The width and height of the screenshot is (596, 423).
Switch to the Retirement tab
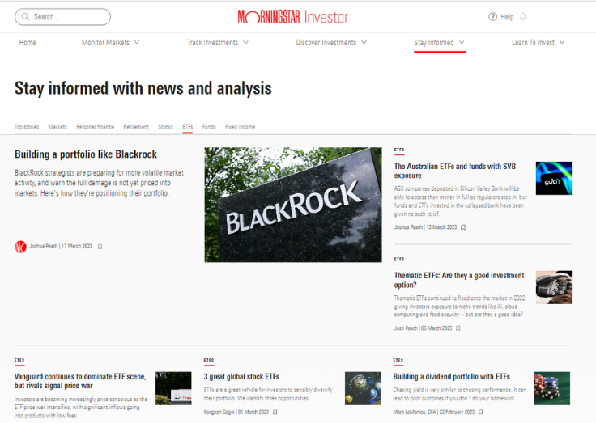click(x=136, y=127)
